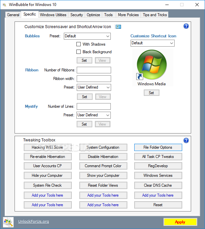Go to the Security tab
The width and height of the screenshot is (205, 229).
77,15
